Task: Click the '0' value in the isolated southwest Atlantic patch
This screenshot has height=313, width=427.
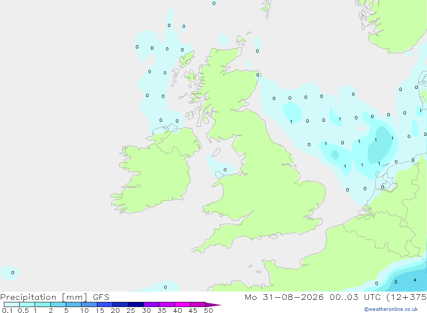Action: click(x=13, y=273)
